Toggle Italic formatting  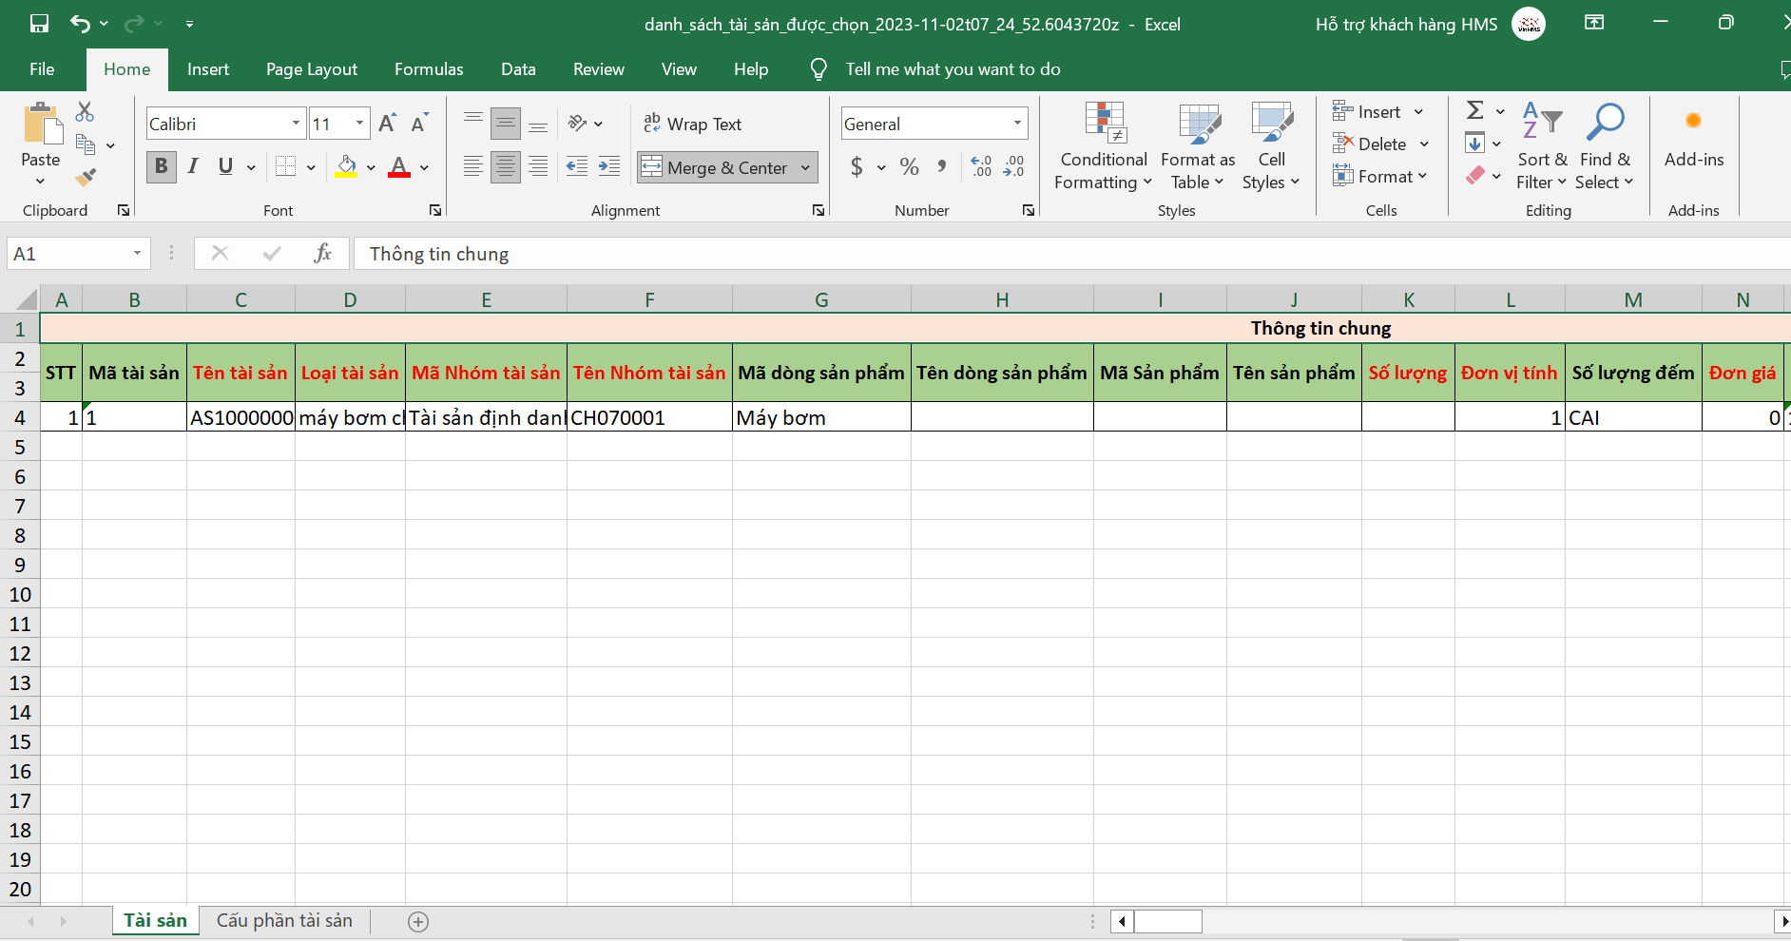click(x=193, y=166)
